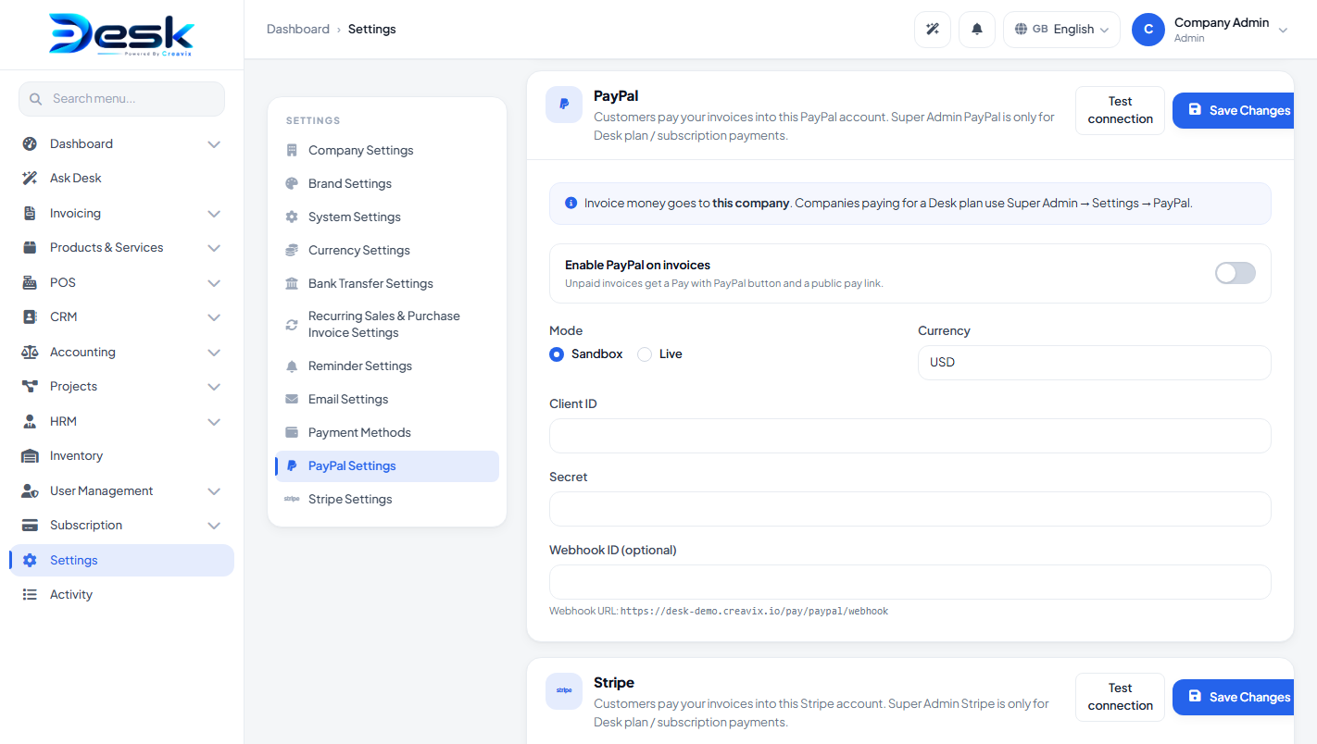1317x744 pixels.
Task: Select Sandbox mode radio button
Action: [x=557, y=354]
